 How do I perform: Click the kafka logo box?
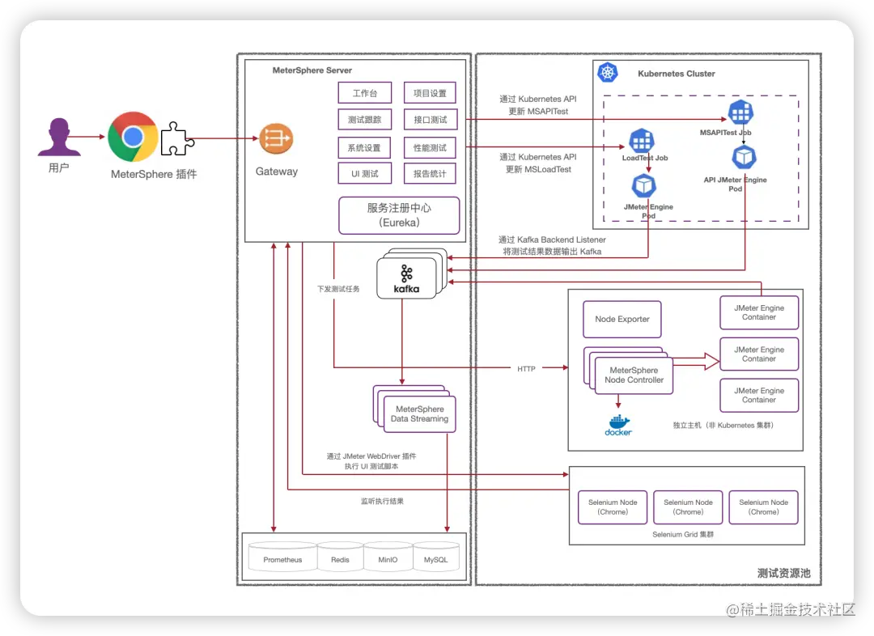pyautogui.click(x=406, y=278)
